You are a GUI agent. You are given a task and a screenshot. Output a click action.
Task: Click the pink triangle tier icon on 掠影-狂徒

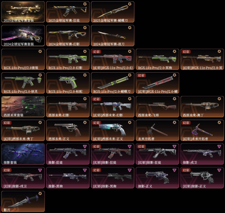pyautogui.click(x=85, y=146)
